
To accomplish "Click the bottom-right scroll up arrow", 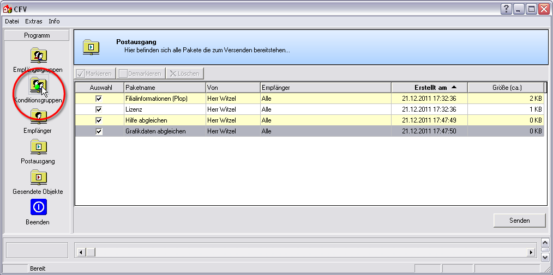I will [x=545, y=243].
